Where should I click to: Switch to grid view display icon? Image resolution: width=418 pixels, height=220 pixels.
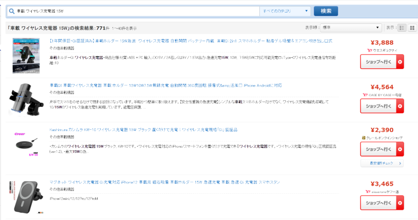[x=412, y=28]
